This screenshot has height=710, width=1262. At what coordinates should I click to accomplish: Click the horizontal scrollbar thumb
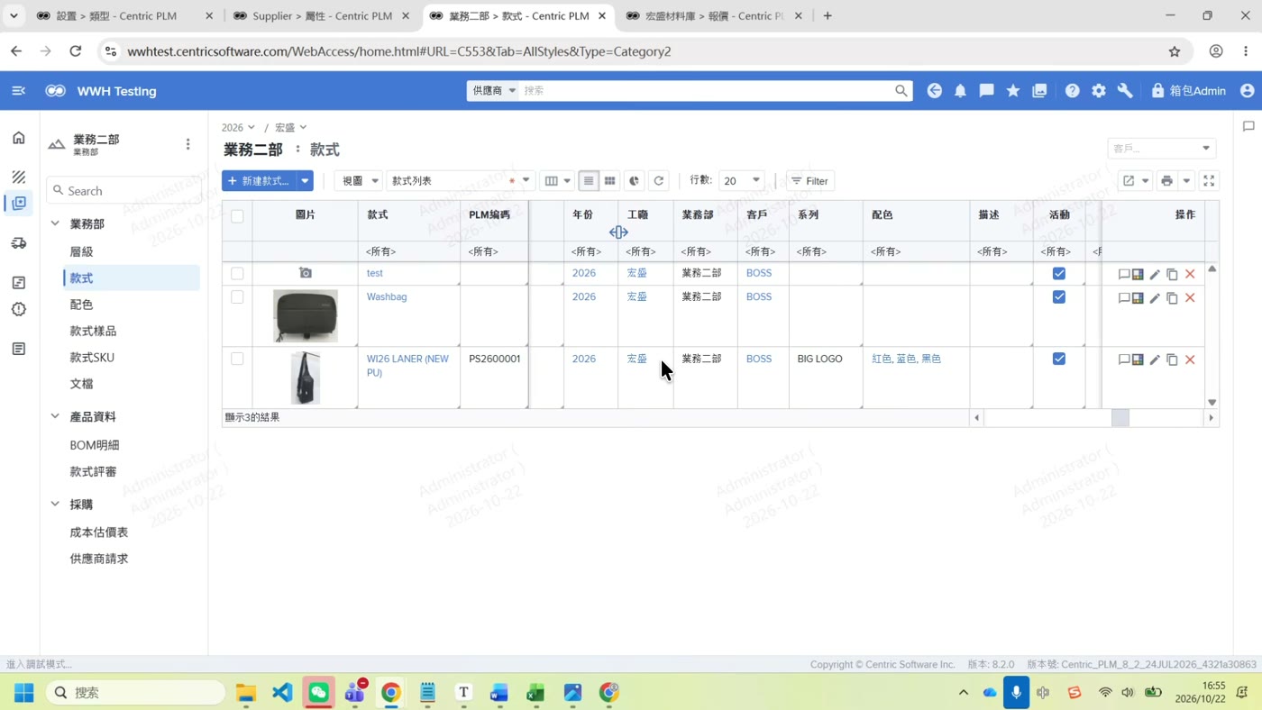click(1120, 418)
